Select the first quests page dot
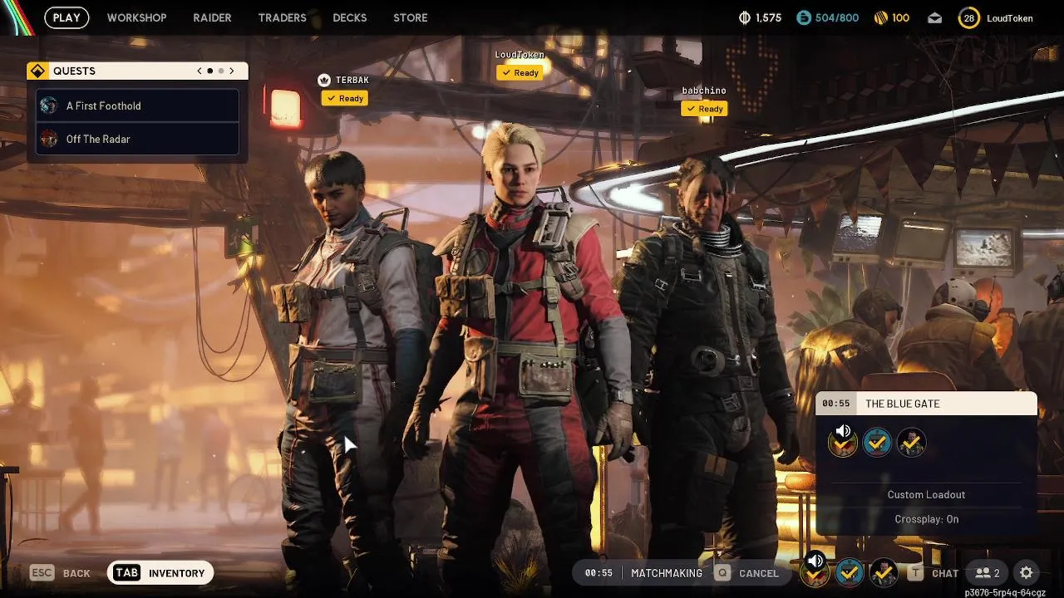1064x598 pixels. pyautogui.click(x=210, y=71)
